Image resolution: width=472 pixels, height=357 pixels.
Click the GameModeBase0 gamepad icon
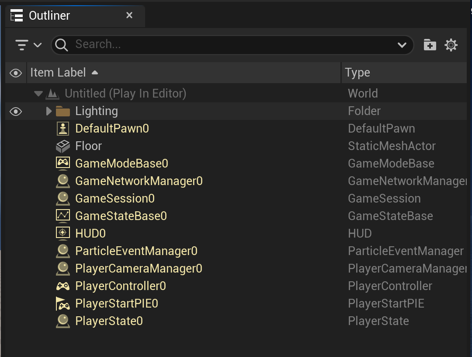(x=63, y=163)
